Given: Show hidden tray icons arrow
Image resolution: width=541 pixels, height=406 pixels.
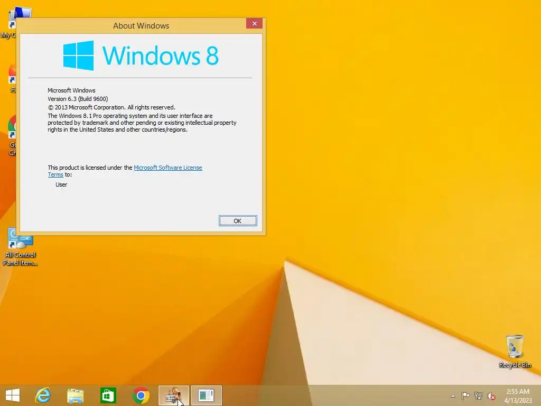Looking at the screenshot, I should point(453,396).
